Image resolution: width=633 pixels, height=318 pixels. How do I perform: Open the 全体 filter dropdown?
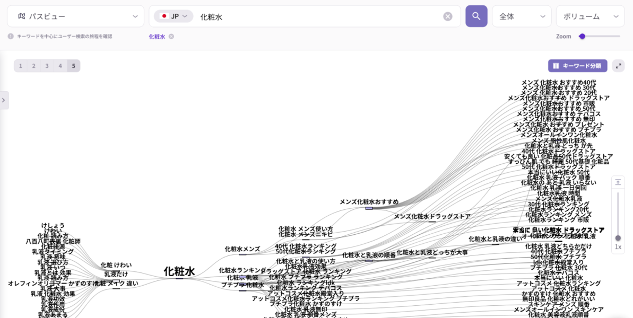pyautogui.click(x=522, y=16)
